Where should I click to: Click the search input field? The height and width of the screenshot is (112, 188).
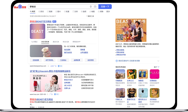pos(59,6)
